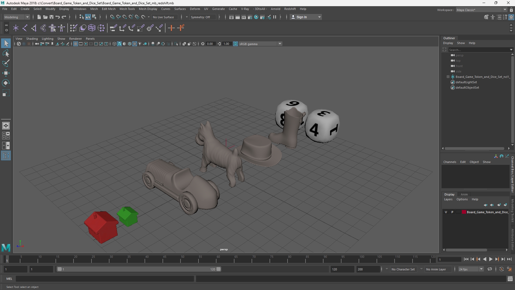Open the Modeling menu set dropdown
The width and height of the screenshot is (515, 290).
pyautogui.click(x=17, y=17)
